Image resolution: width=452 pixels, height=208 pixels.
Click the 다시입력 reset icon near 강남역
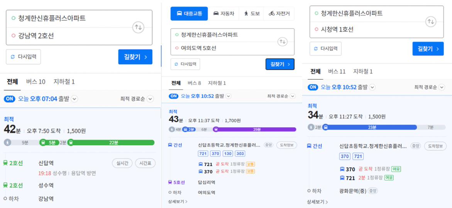point(12,57)
